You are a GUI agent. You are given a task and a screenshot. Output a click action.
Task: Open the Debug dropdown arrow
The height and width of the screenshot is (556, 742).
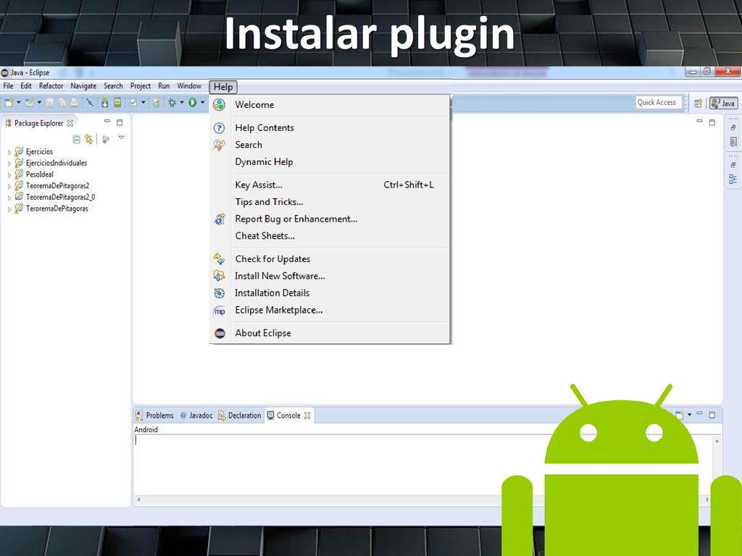tap(182, 102)
